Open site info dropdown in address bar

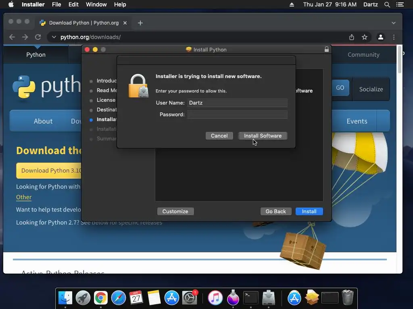pyautogui.click(x=54, y=37)
